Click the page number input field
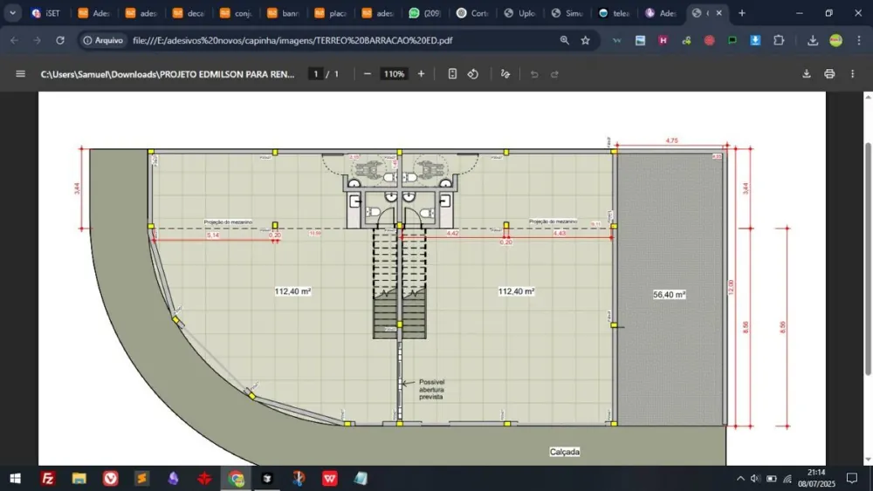873x491 pixels. click(x=316, y=74)
